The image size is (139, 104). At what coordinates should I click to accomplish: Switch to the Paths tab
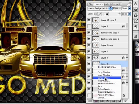(x=112, y=4)
